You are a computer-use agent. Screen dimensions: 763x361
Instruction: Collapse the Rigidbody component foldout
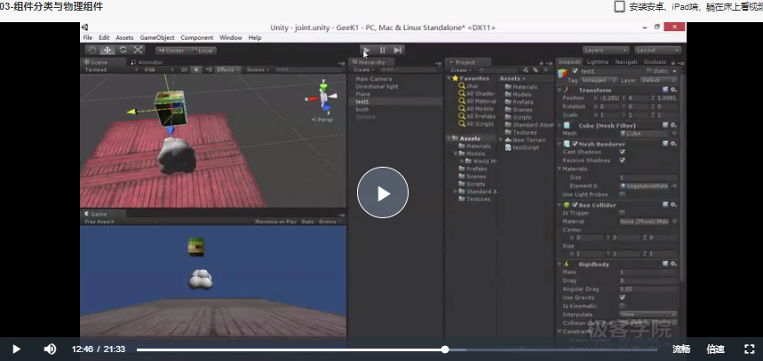click(x=560, y=263)
